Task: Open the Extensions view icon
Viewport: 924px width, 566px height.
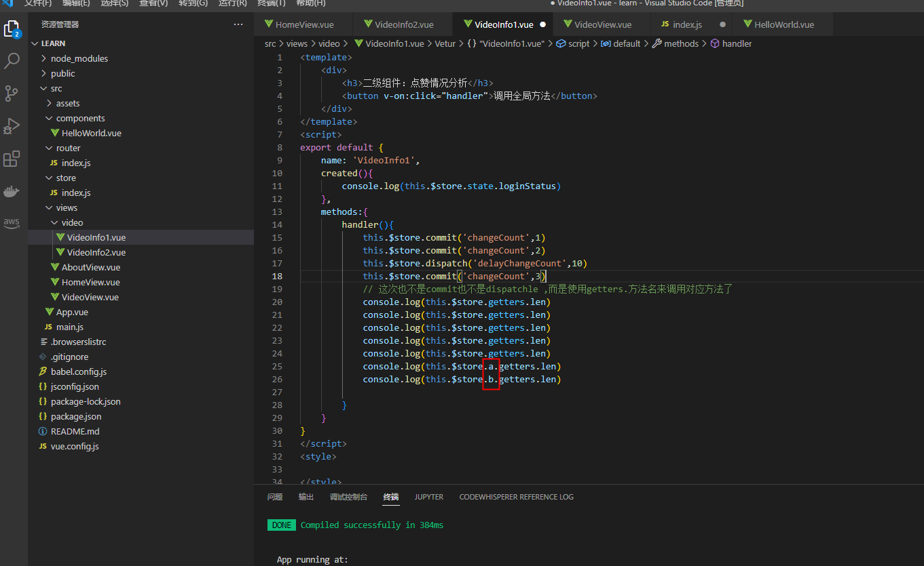Action: point(12,159)
